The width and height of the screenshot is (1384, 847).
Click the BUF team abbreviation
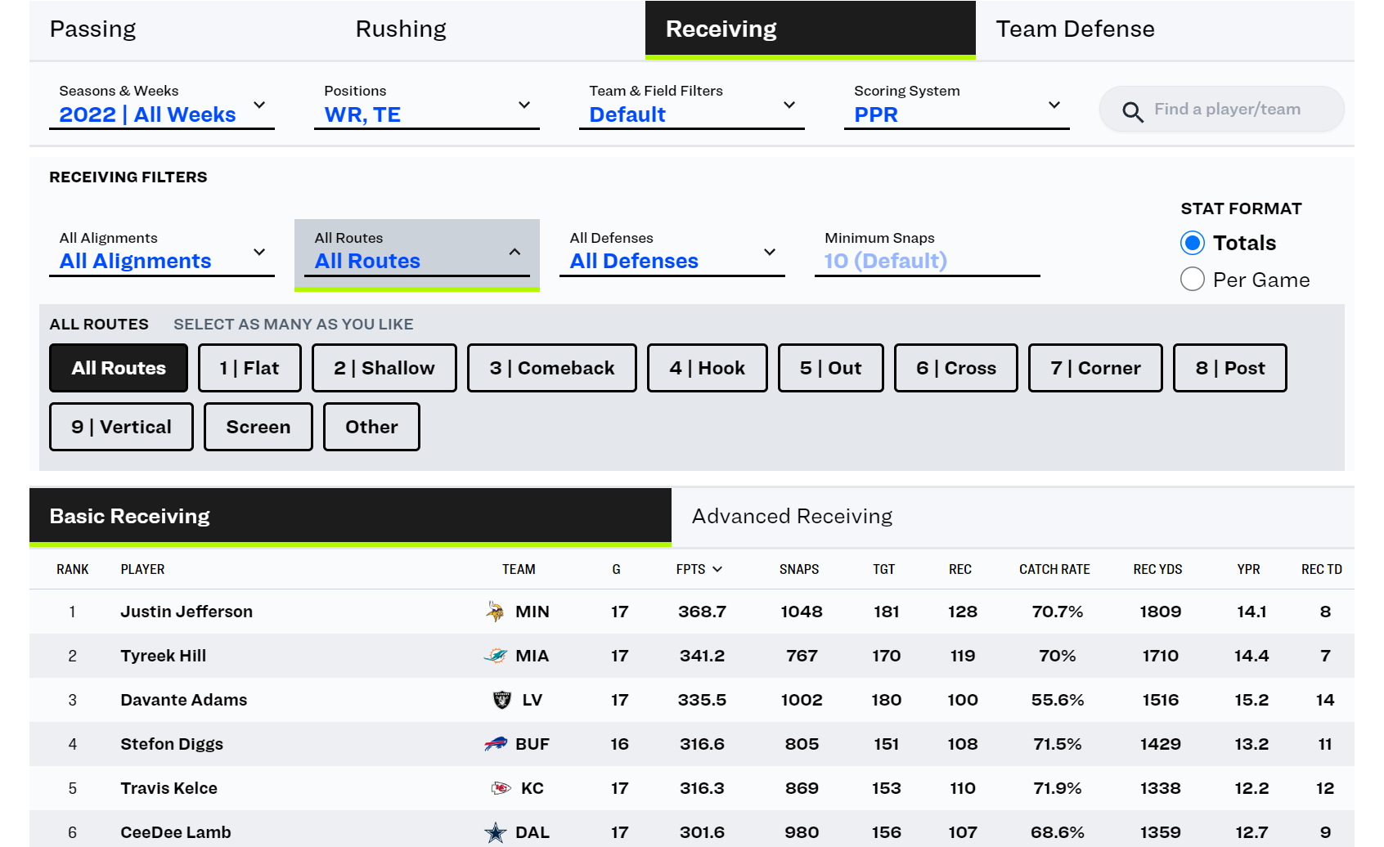coord(532,744)
